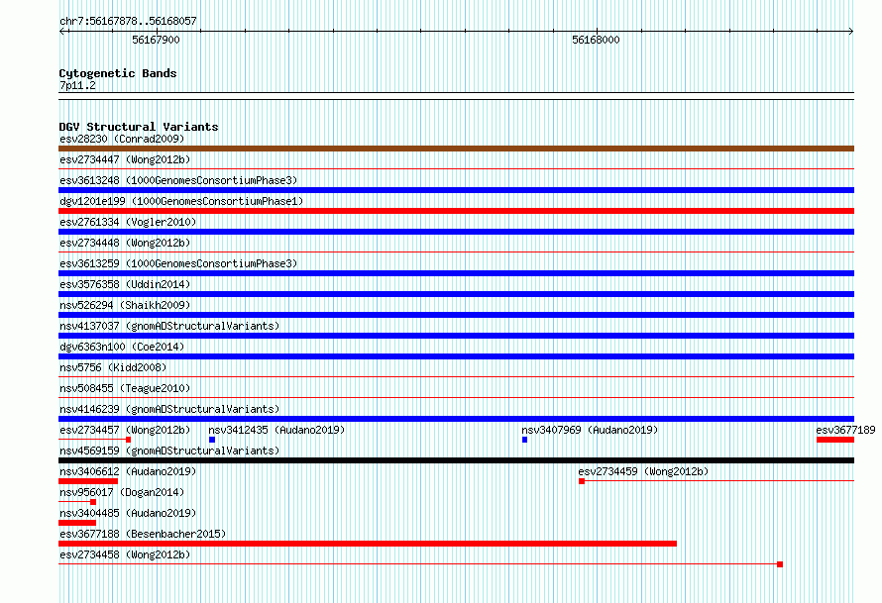Click the black bar under nsv4569159
The height and width of the screenshot is (603, 882).
tap(456, 460)
